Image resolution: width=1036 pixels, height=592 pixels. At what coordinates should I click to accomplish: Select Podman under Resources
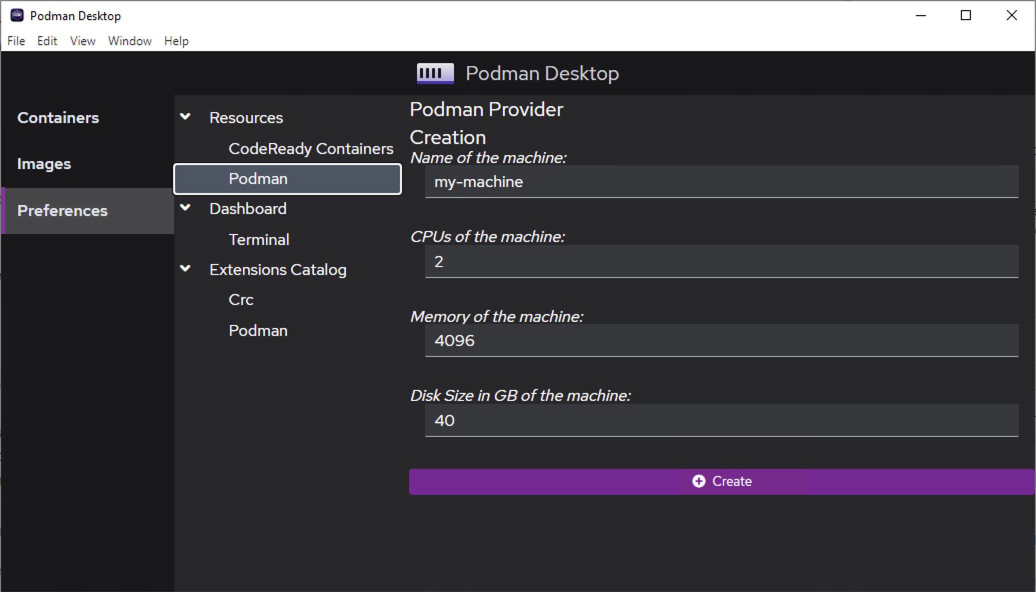pos(287,179)
